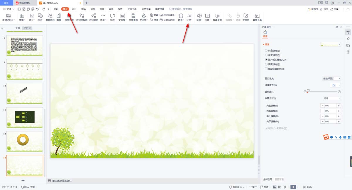The width and height of the screenshot is (352, 190).
Task: Click the 文本框 (Text Box) icon
Action: (123, 15)
